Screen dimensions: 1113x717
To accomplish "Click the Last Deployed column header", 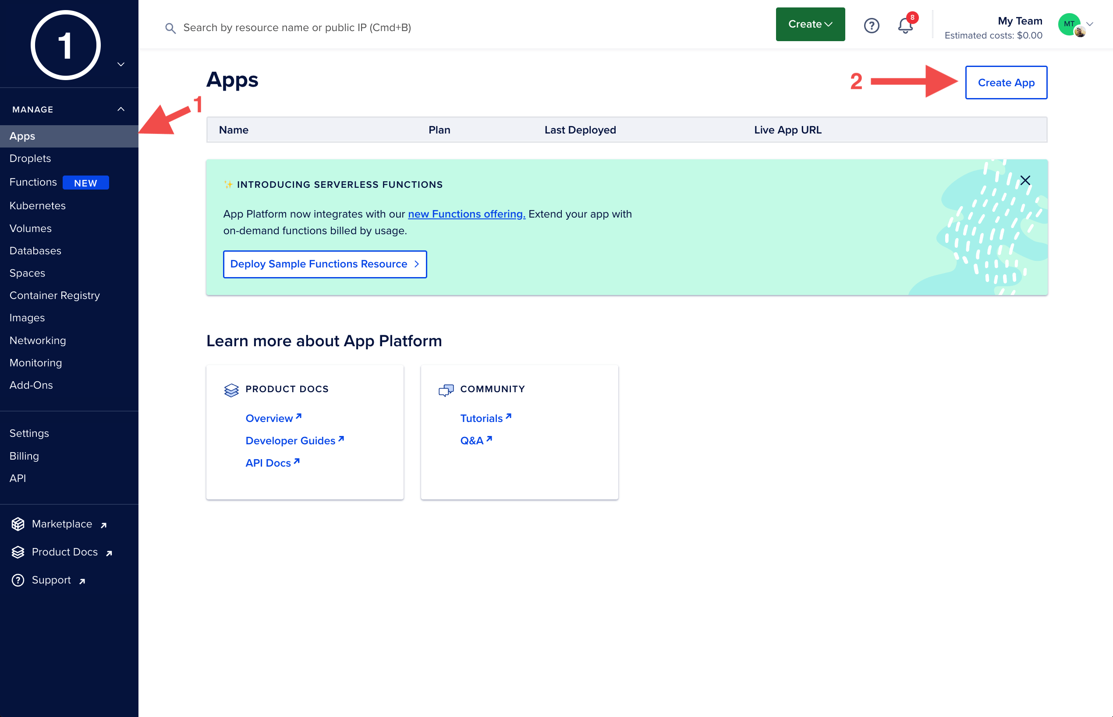I will coord(580,130).
